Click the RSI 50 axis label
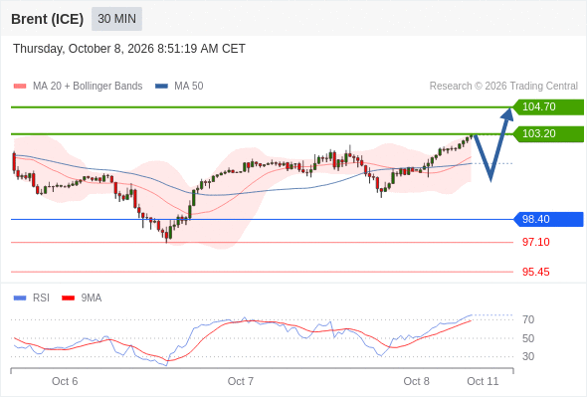587x398 pixels. tap(528, 338)
